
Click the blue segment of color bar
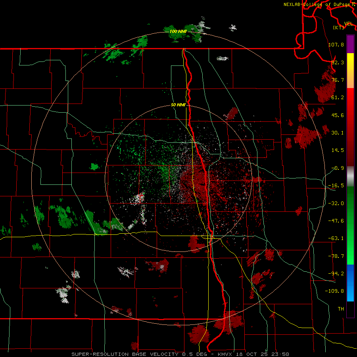[350, 283]
